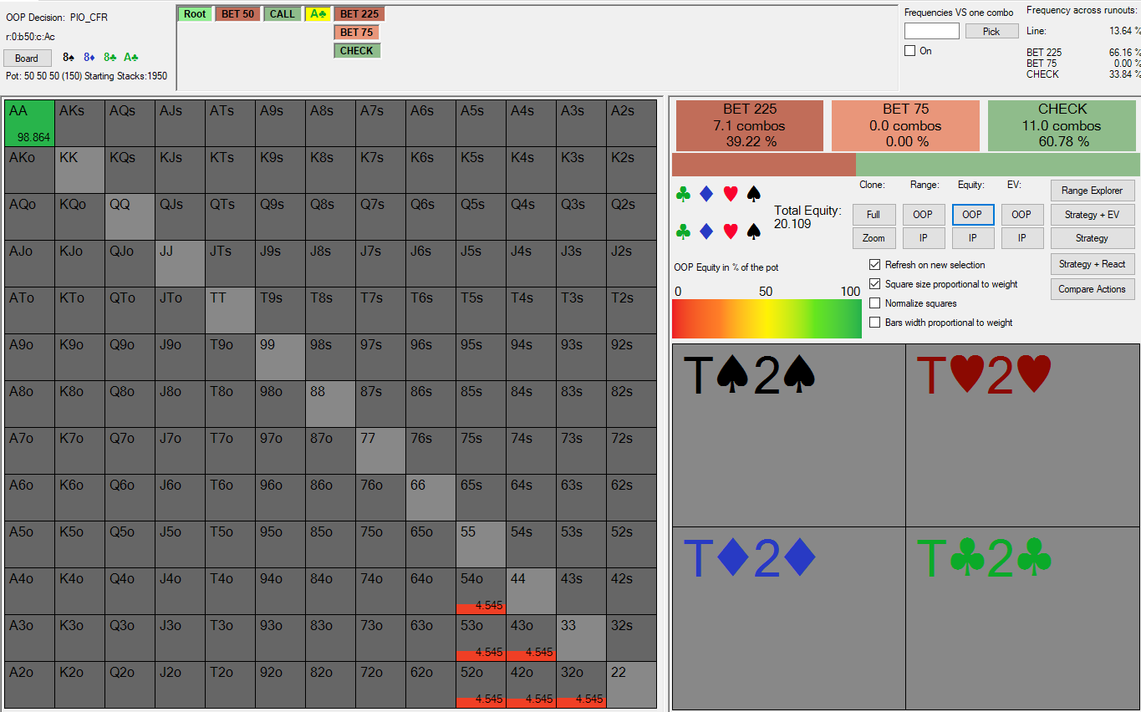The height and width of the screenshot is (712, 1141).
Task: Open Range Explorer
Action: [1093, 191]
